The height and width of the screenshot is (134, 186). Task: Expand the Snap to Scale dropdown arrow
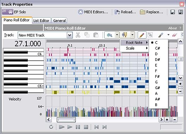tap(132, 35)
